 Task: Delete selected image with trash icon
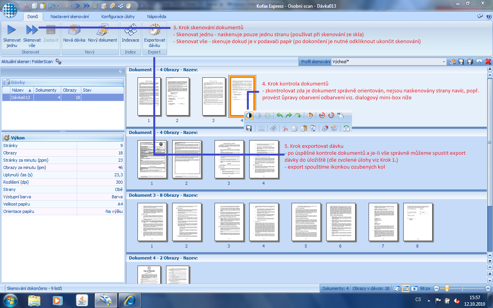coord(313,128)
